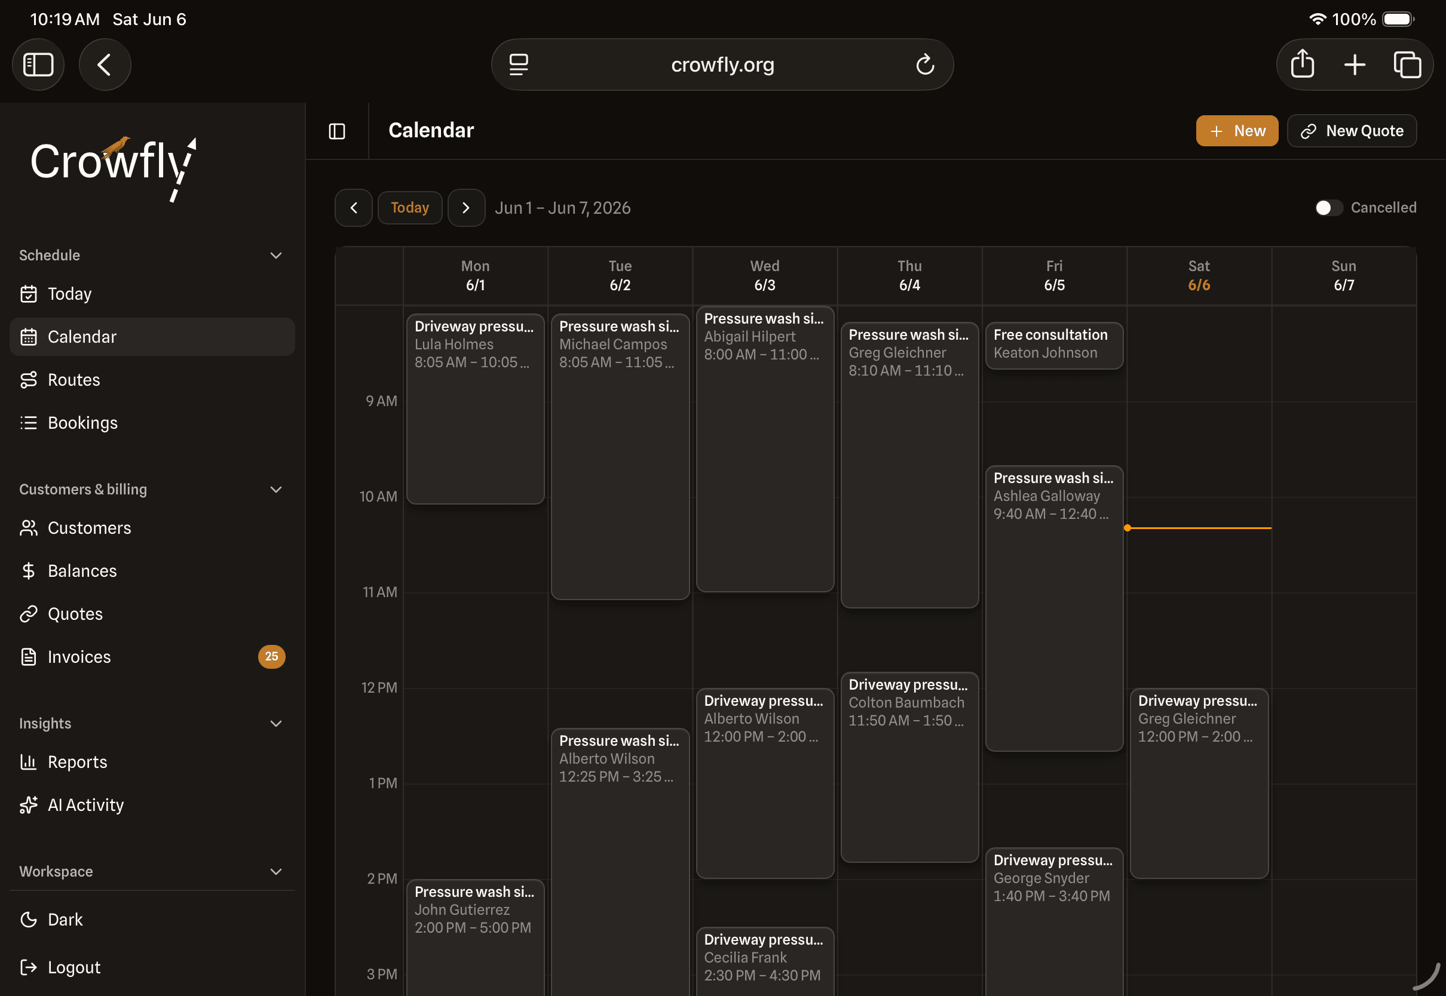The height and width of the screenshot is (996, 1446).
Task: Open John Gutierrez pressure wash booking
Action: point(475,938)
